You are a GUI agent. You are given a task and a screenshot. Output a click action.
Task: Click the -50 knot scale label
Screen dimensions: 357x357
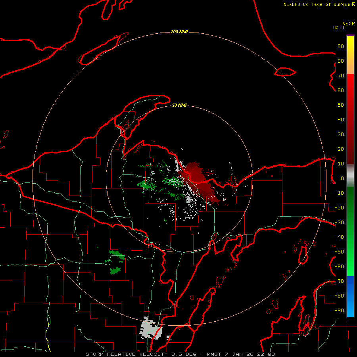[x=339, y=252]
